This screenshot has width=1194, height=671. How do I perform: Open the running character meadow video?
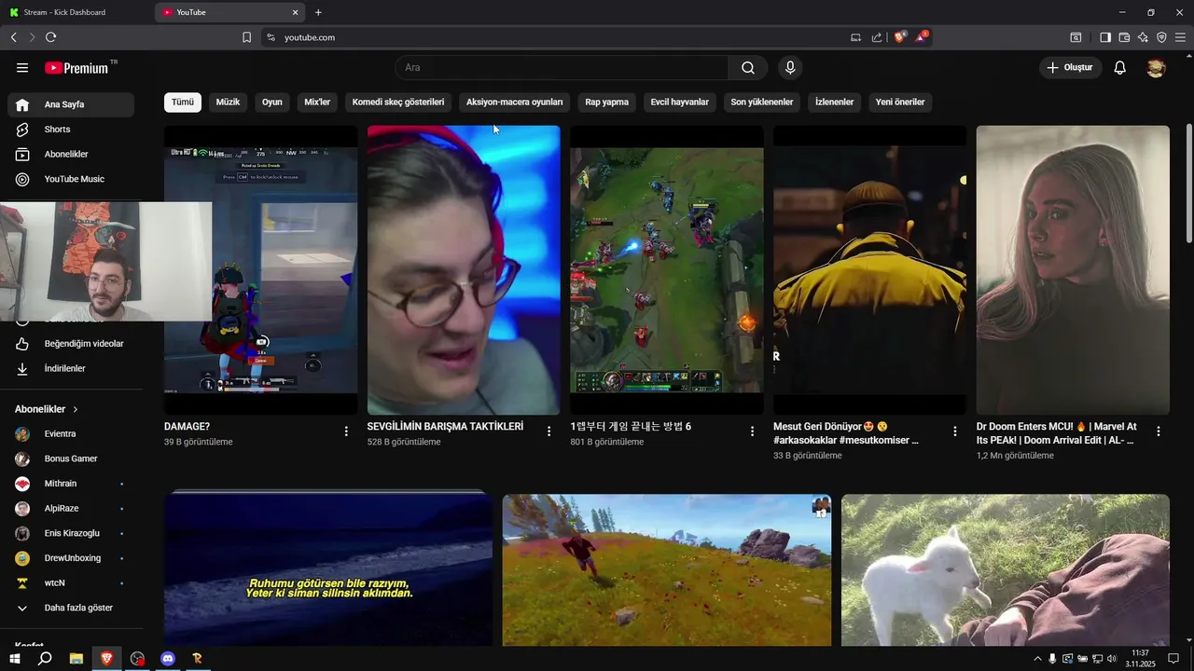(x=667, y=569)
